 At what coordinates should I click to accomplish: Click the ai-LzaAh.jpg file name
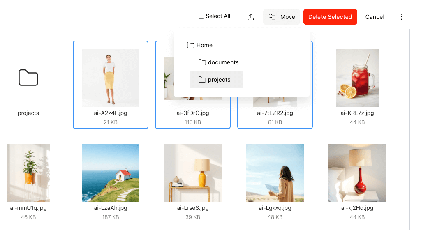tap(111, 208)
